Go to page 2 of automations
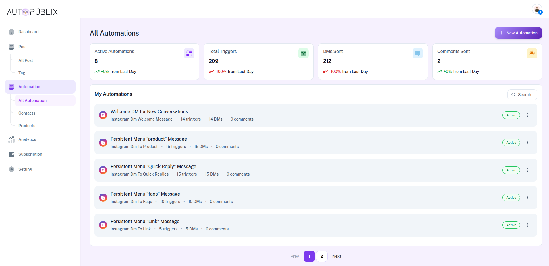The height and width of the screenshot is (266, 549). (322, 256)
